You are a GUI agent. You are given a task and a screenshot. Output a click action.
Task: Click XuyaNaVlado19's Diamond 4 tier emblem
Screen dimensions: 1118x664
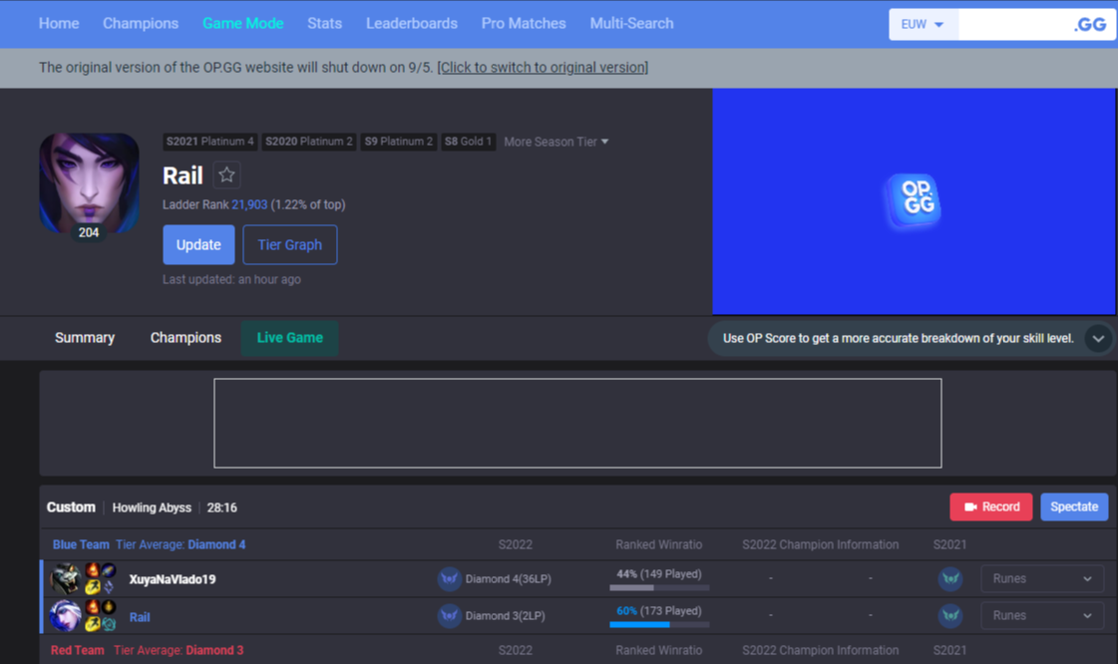pyautogui.click(x=449, y=578)
